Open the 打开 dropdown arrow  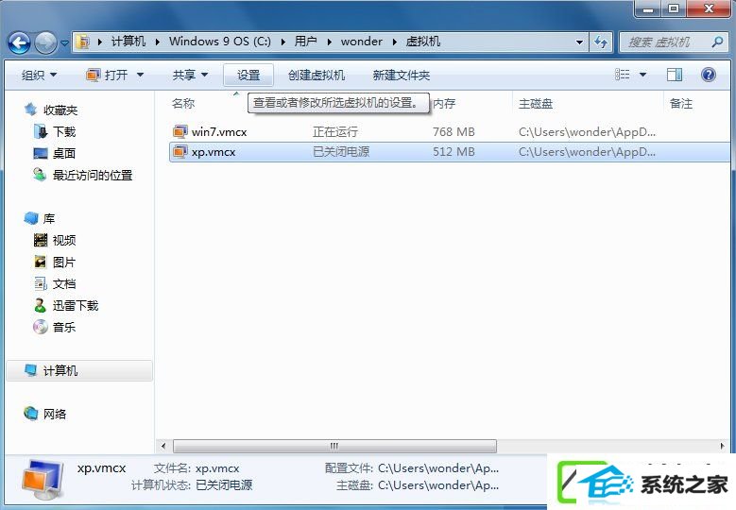pos(140,75)
